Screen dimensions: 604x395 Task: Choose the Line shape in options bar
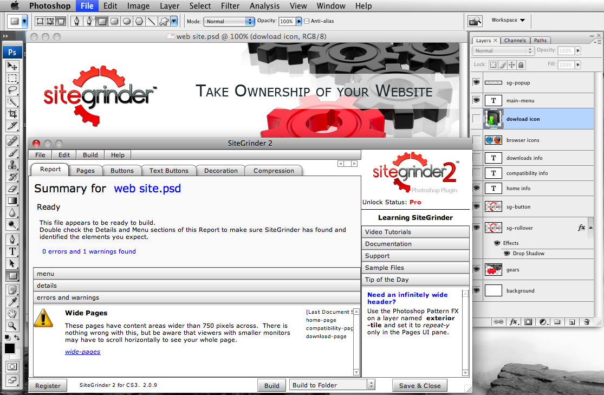click(x=151, y=21)
